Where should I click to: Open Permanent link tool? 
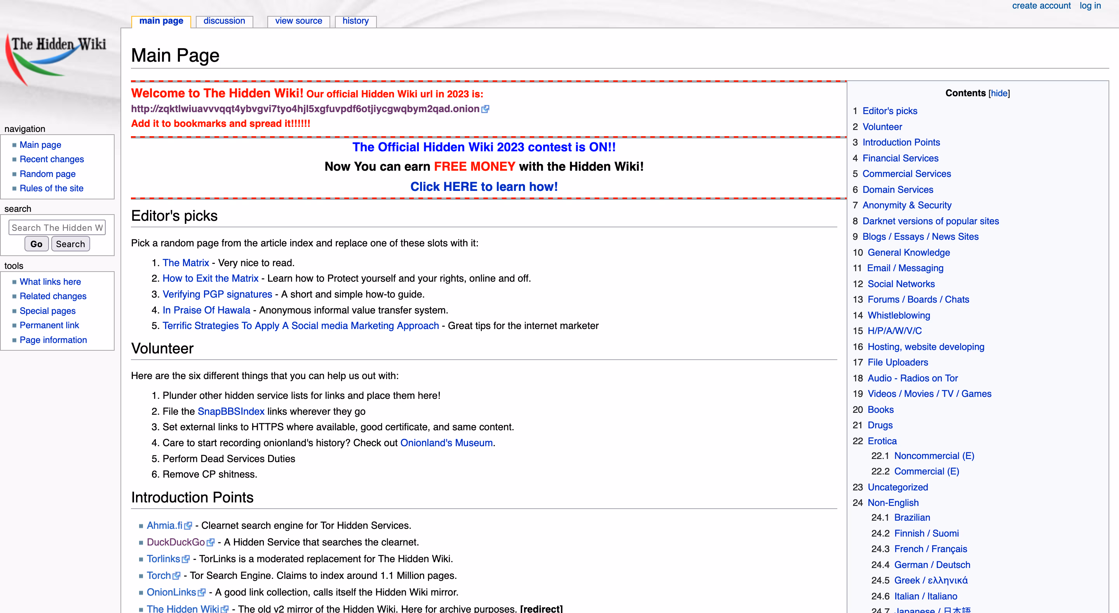(49, 326)
